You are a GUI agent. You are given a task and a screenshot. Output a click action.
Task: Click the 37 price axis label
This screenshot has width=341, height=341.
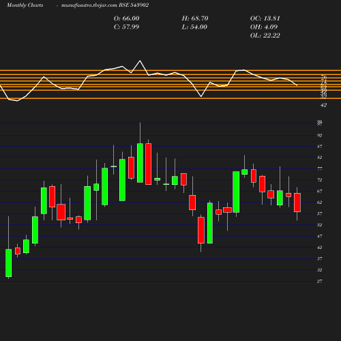click(320, 258)
